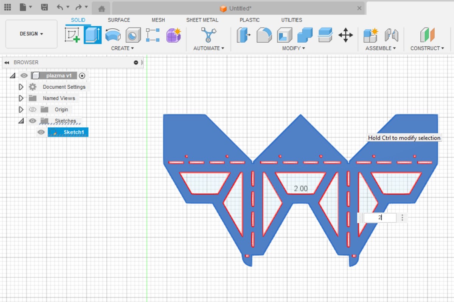The width and height of the screenshot is (454, 302).
Task: Switch to the MESH tab
Action: tap(158, 20)
